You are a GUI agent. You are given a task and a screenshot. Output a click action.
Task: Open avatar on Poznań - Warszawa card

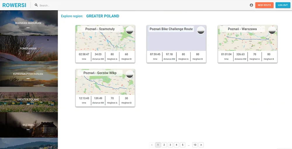272,30
